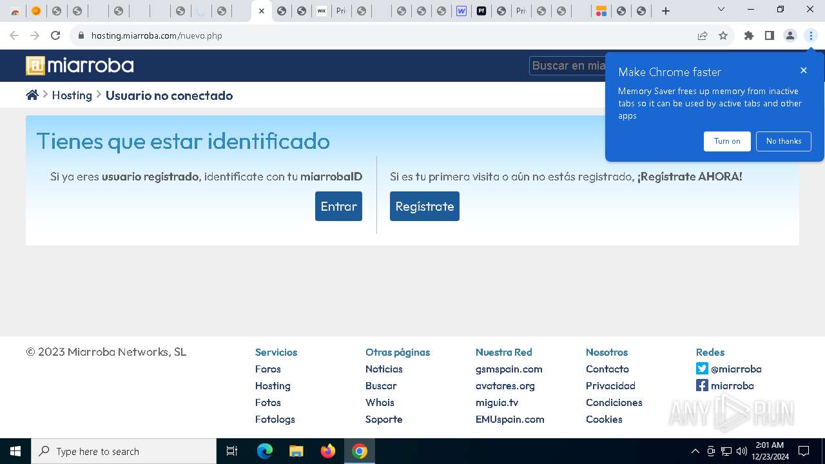Click the Entrar button

(338, 206)
